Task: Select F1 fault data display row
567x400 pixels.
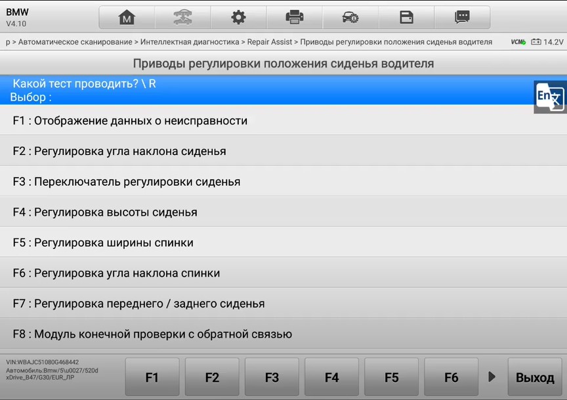Action: [283, 121]
